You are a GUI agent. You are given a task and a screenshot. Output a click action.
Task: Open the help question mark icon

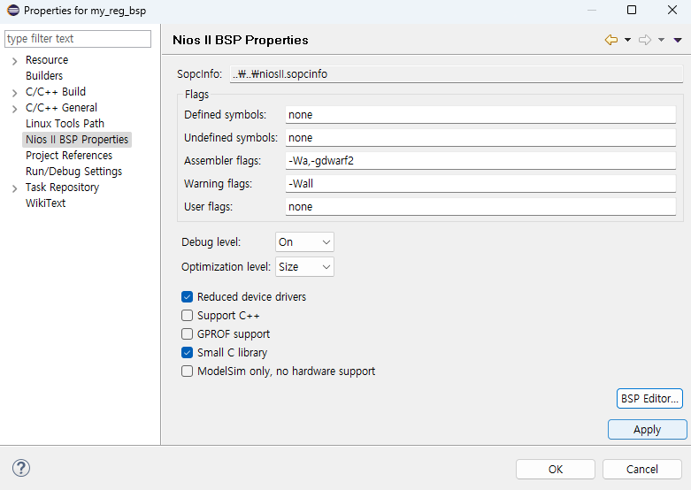click(21, 468)
